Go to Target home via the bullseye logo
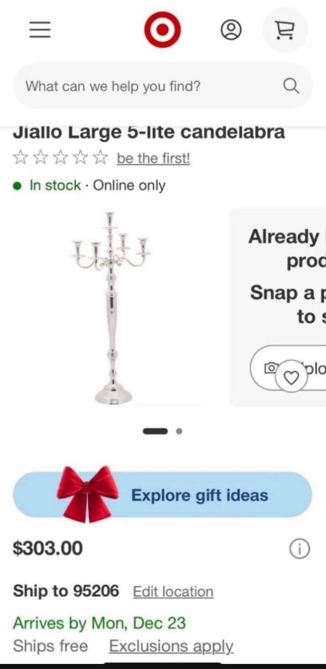 (162, 30)
